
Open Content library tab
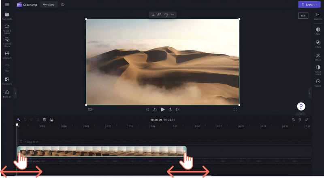(7, 42)
